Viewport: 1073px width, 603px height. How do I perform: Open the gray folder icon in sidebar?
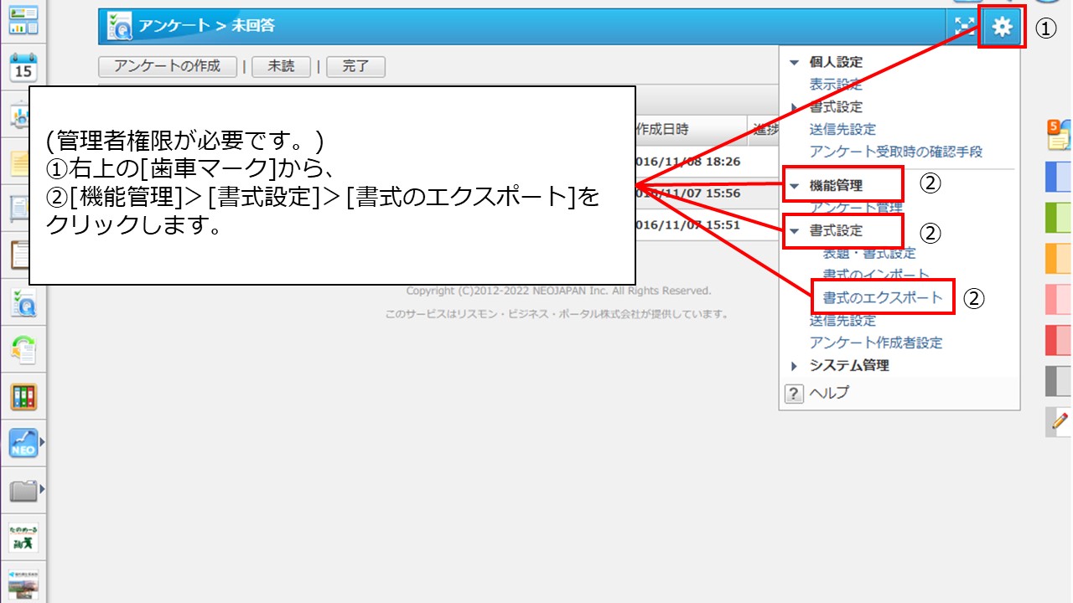23,491
